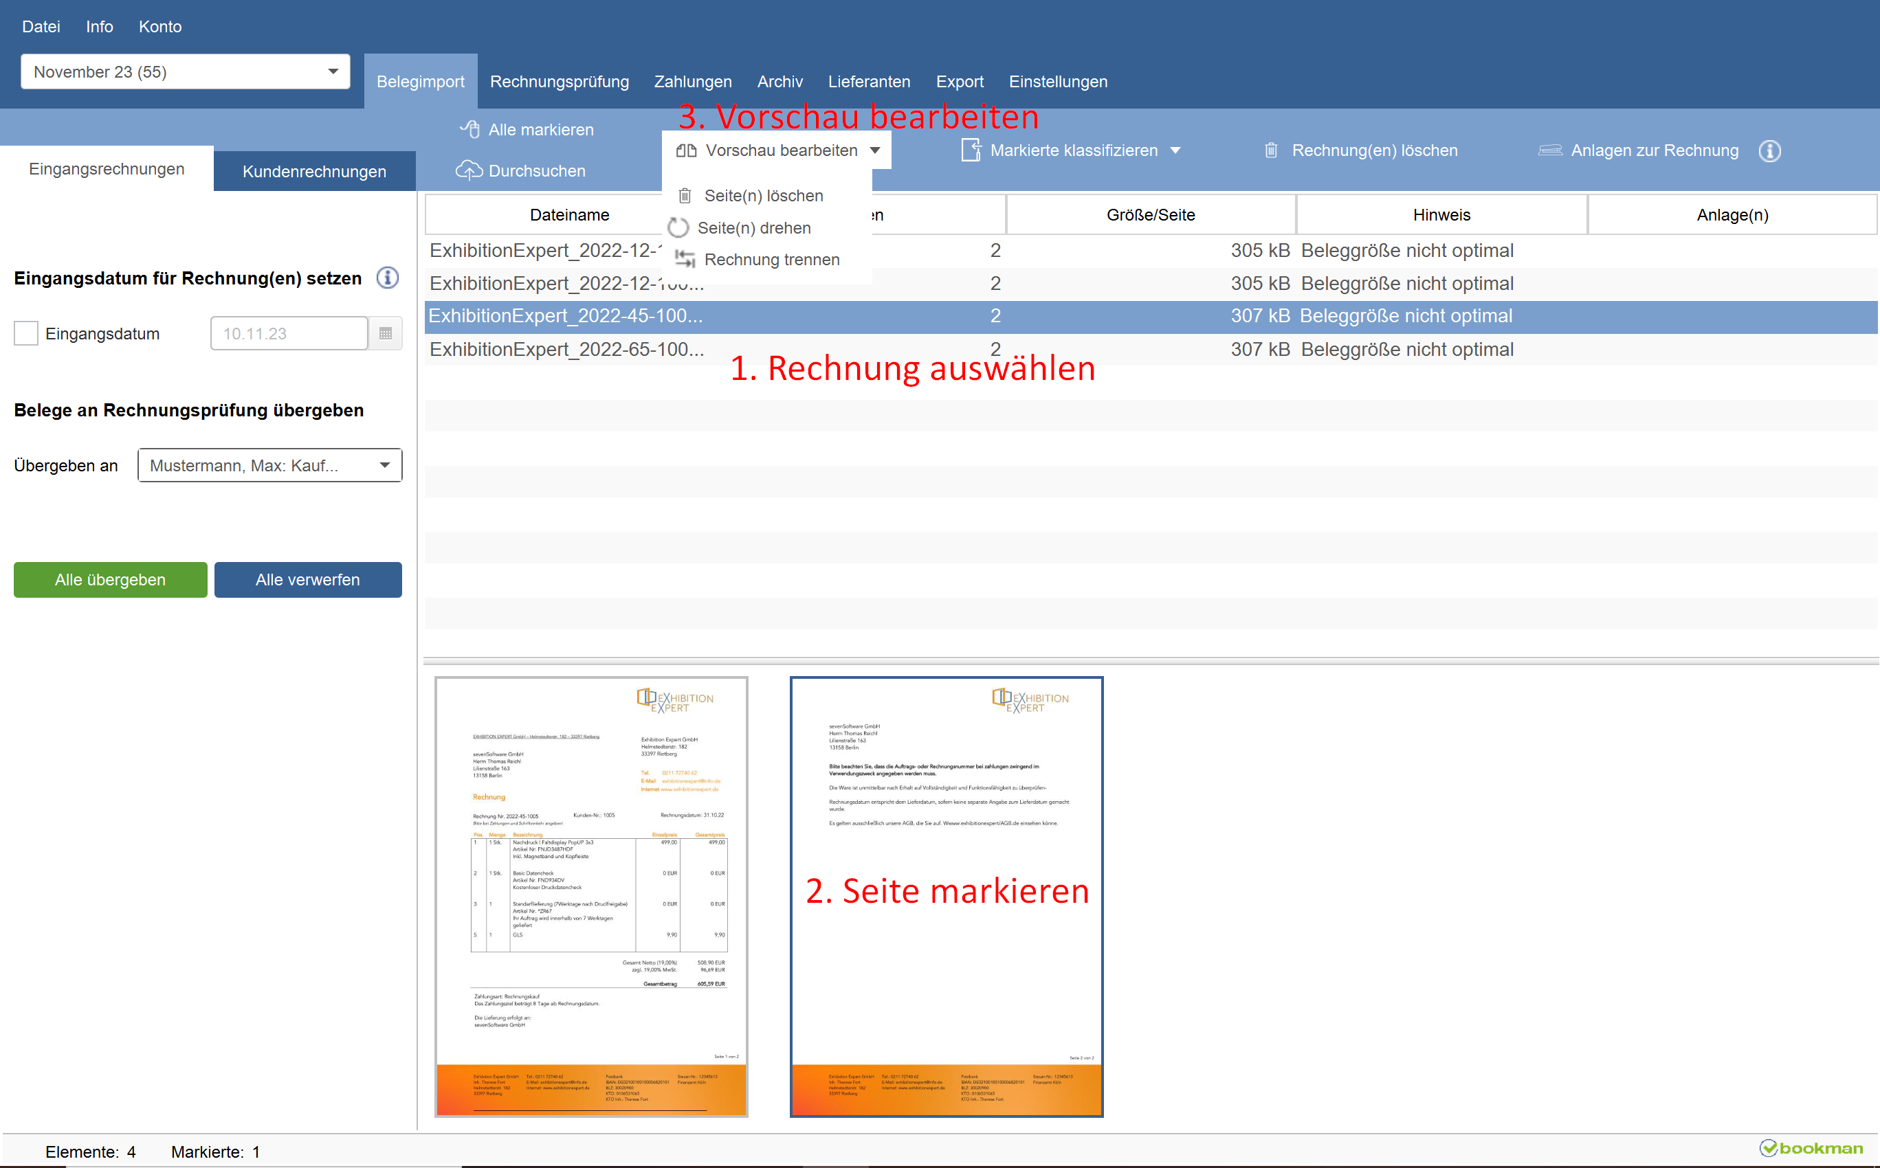This screenshot has height=1168, width=1880.
Task: Click the hand icon beside Alle markieren
Action: [x=469, y=129]
